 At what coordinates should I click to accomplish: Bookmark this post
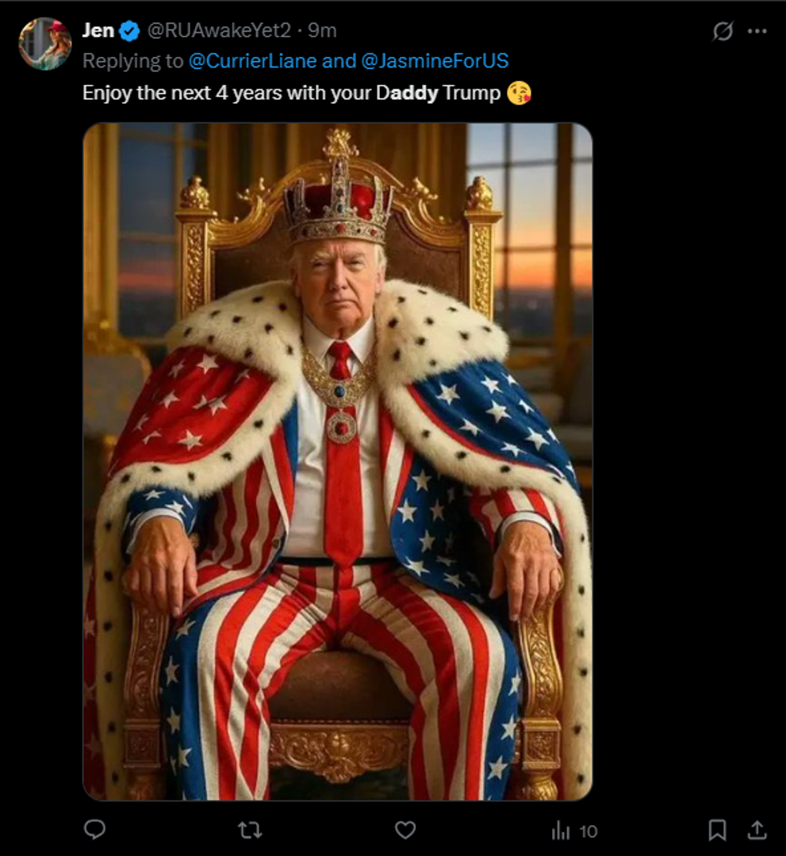point(717,830)
